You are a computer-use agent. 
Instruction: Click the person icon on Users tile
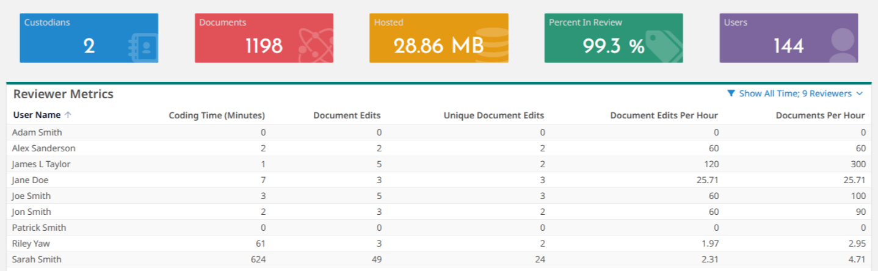coord(843,45)
